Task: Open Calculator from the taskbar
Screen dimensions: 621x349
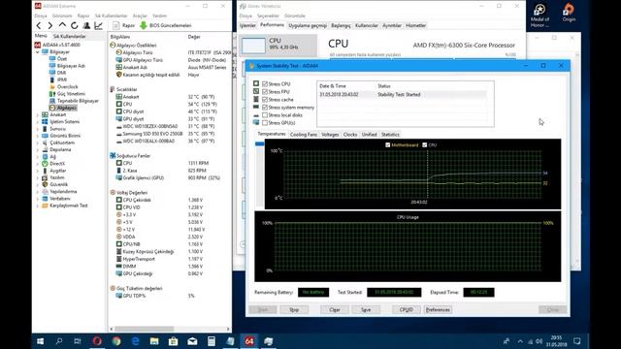Action: [x=212, y=341]
